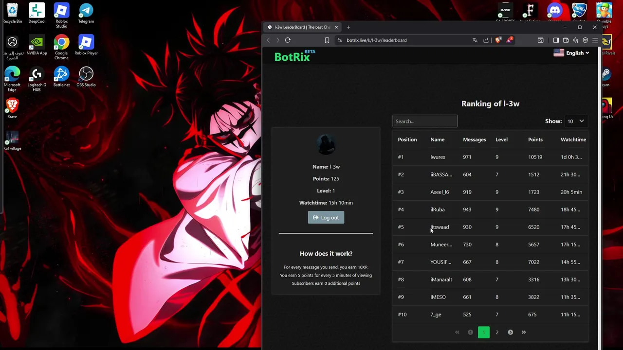This screenshot has height=350, width=623.
Task: Click the share icon in the address bar
Action: [486, 40]
